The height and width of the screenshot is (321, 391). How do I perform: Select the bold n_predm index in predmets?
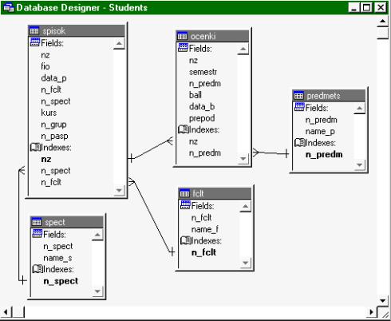tap(324, 155)
